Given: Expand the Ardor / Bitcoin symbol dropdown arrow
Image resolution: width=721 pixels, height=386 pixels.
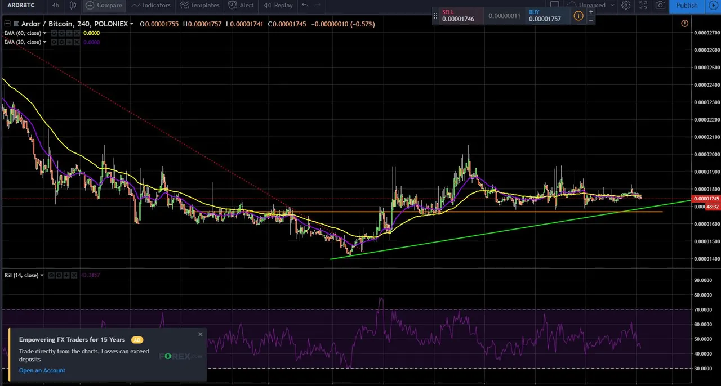Looking at the screenshot, I should [131, 24].
